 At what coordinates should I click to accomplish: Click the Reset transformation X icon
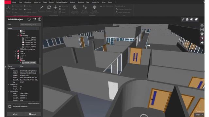click(60, 12)
